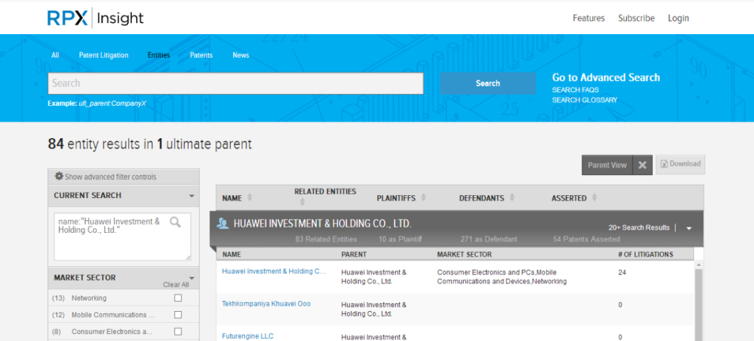Click the Current Search query text area
The width and height of the screenshot is (754, 341).
122,237
